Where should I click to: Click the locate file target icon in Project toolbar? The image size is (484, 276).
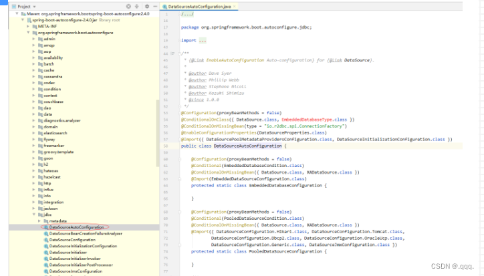(128, 6)
